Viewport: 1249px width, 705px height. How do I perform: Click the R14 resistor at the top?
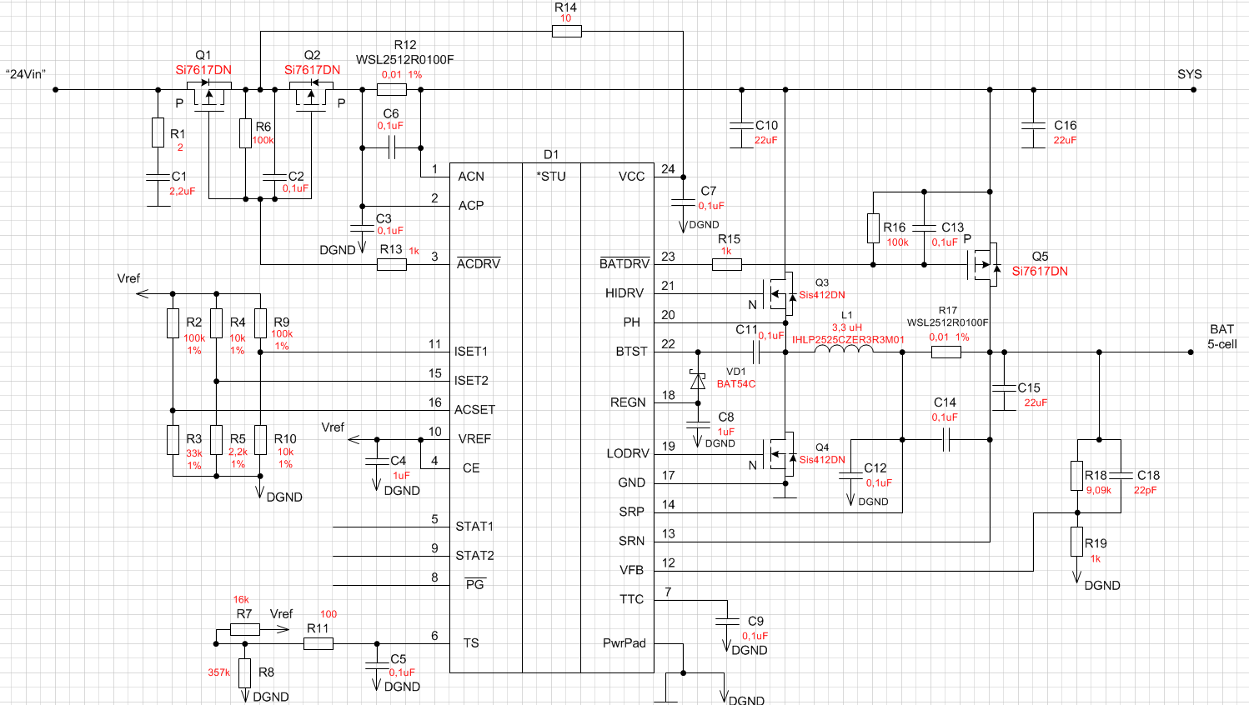pos(567,32)
